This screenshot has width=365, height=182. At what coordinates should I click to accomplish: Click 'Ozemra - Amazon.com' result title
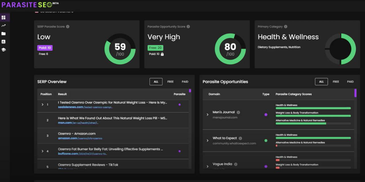pyautogui.click(x=77, y=134)
